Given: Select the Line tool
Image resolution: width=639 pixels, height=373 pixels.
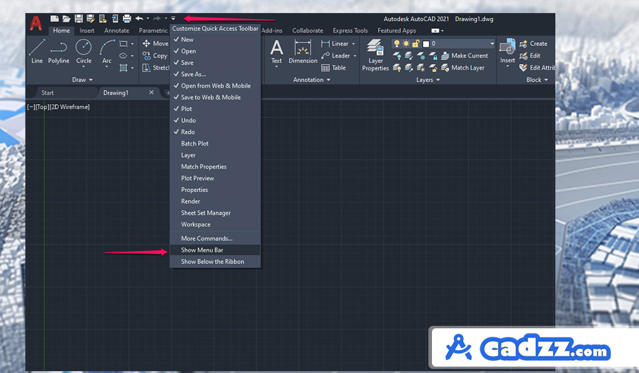Looking at the screenshot, I should (x=36, y=51).
